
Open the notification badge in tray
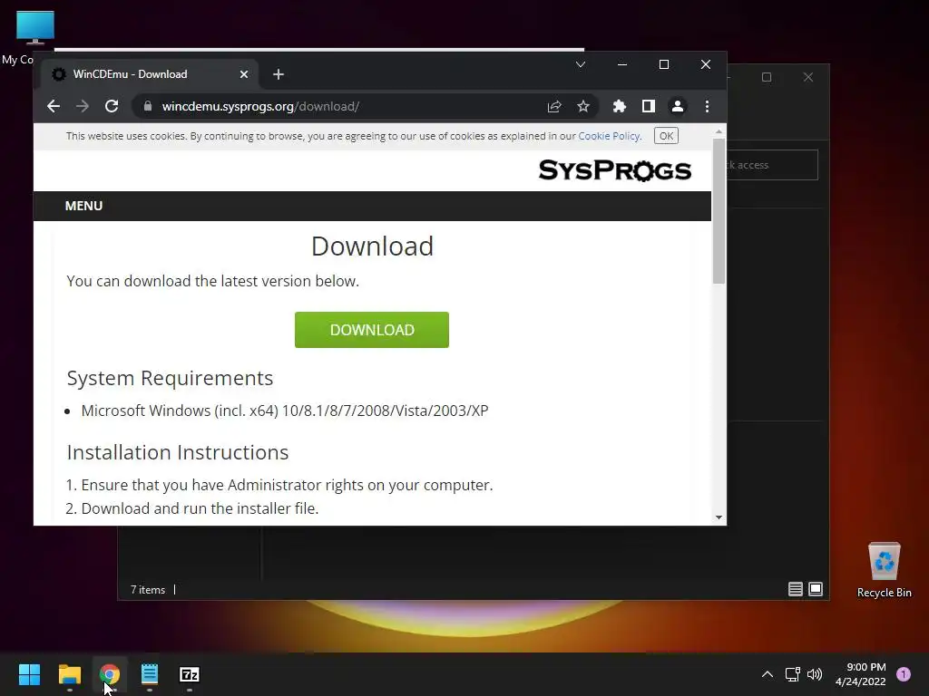904,673
